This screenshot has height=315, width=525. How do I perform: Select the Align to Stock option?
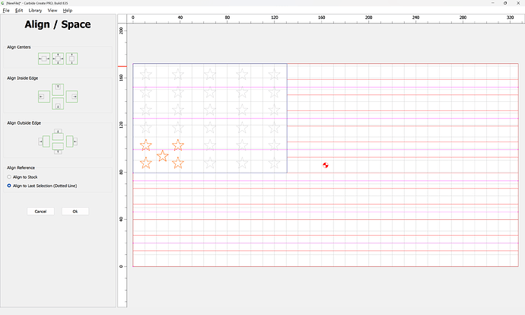point(9,177)
